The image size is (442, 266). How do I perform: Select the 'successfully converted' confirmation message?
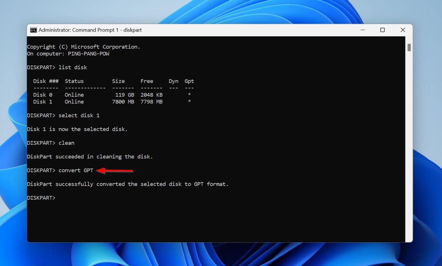click(128, 184)
